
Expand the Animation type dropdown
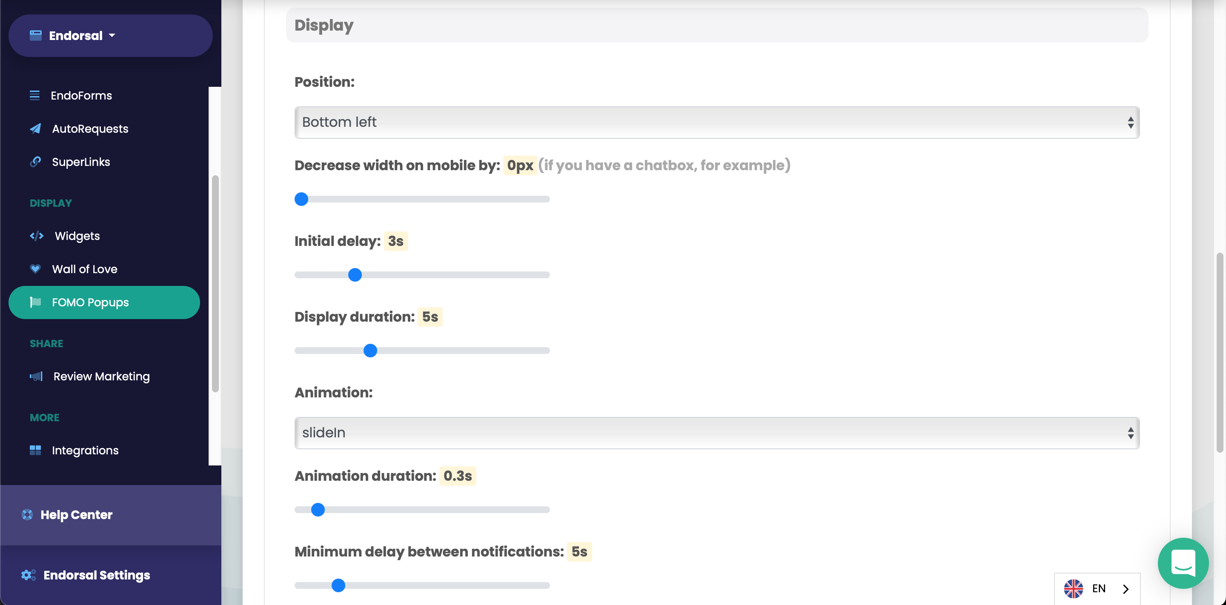[717, 432]
